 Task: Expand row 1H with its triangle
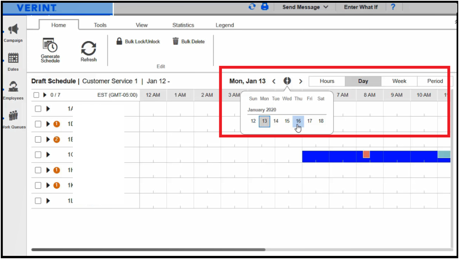coord(48,170)
